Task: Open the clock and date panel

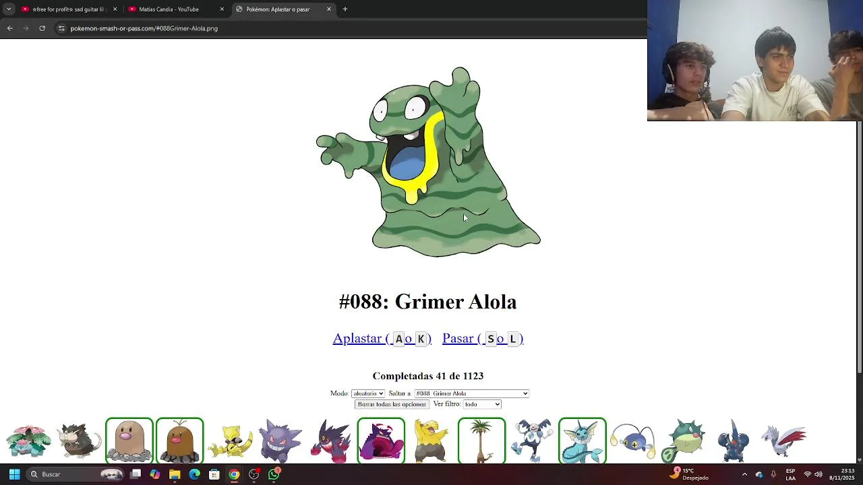Action: pyautogui.click(x=842, y=474)
